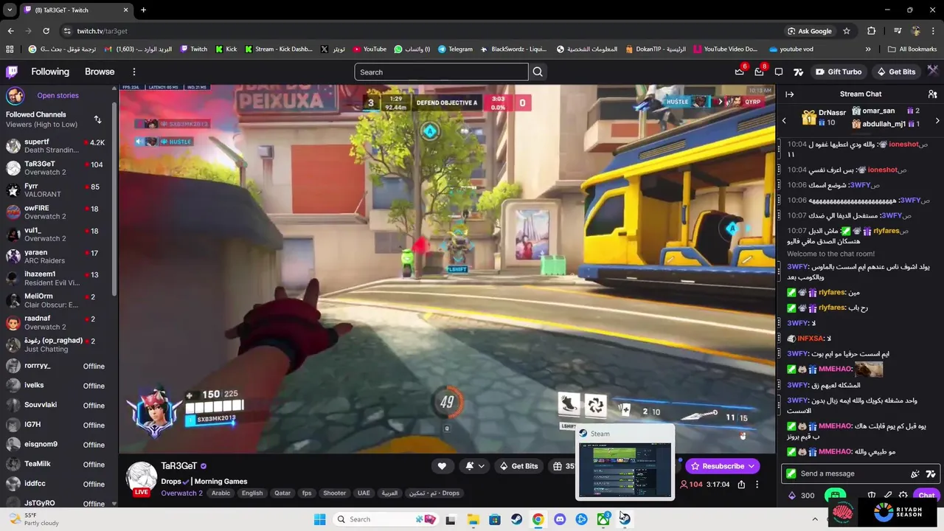Expand the Resubscribe dropdown arrow
The width and height of the screenshot is (944, 531).
coord(752,466)
